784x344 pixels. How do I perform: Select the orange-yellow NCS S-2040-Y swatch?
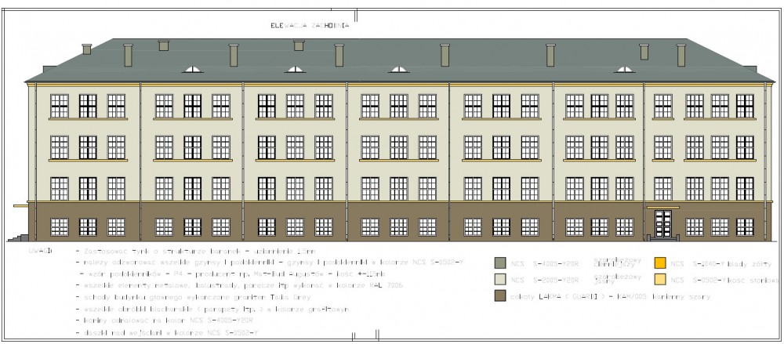[x=660, y=263]
